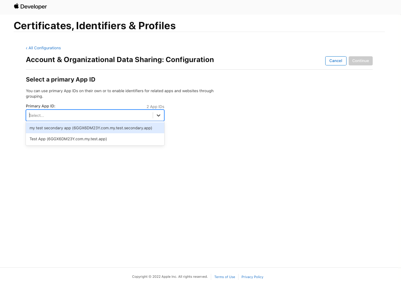This screenshot has width=401, height=286.
Task: Click the Continue button
Action: click(x=361, y=61)
